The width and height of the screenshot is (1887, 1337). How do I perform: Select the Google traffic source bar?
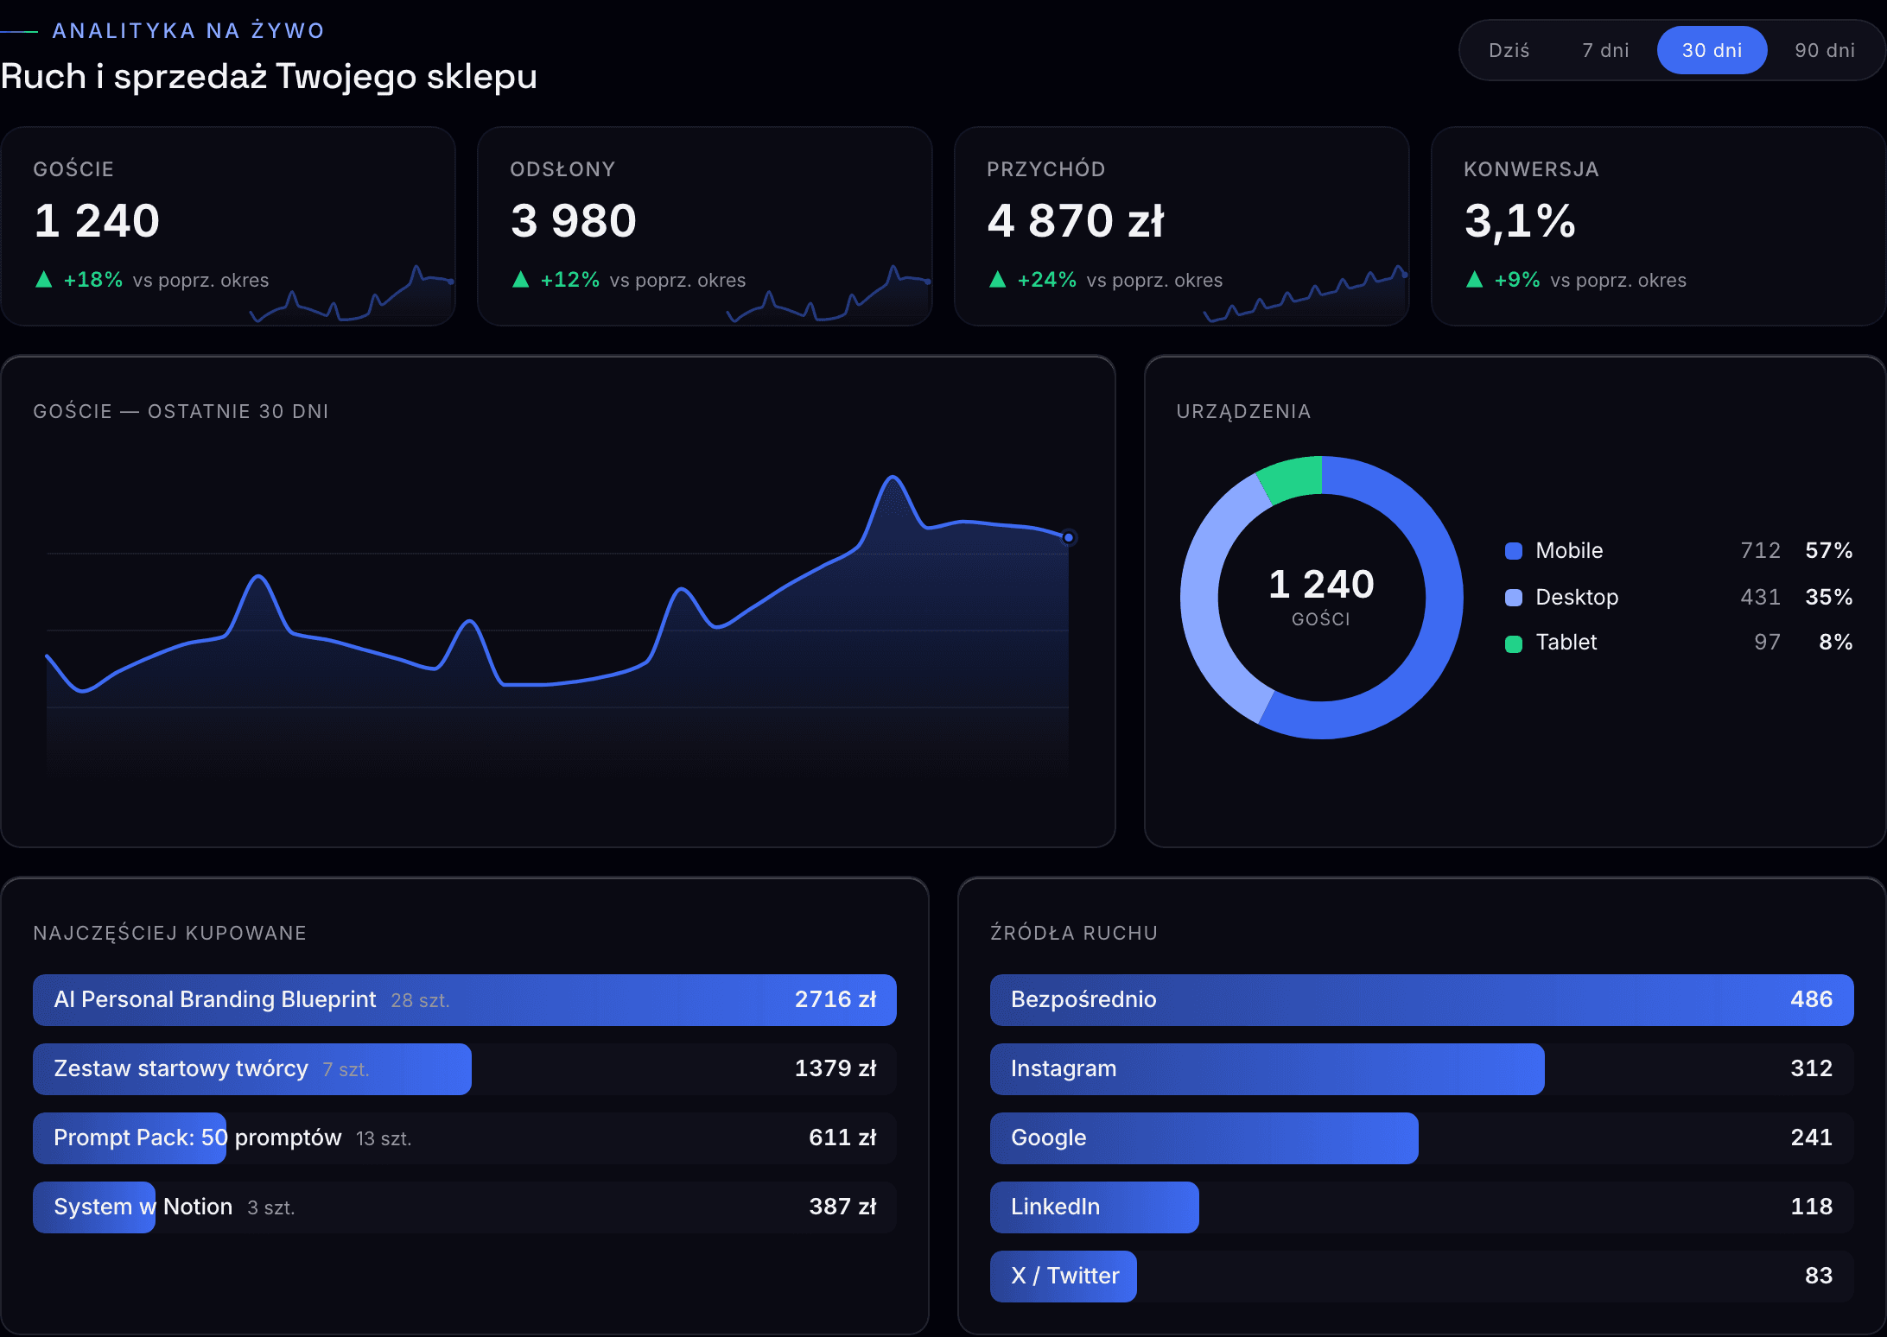(x=1422, y=1138)
